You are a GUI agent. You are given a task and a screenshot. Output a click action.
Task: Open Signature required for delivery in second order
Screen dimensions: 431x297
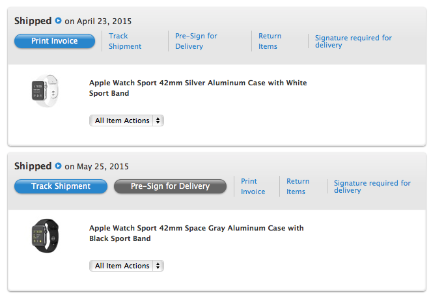[372, 187]
